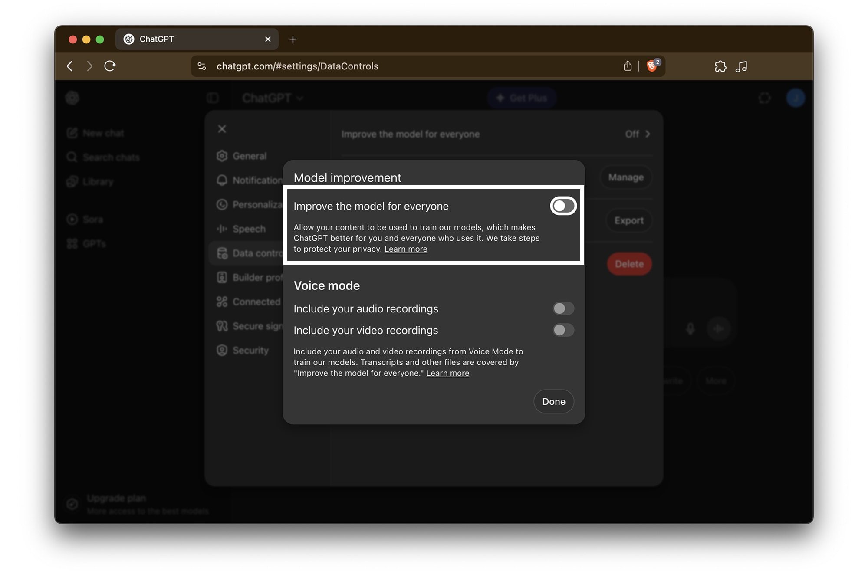Click the Done button

pyautogui.click(x=554, y=401)
